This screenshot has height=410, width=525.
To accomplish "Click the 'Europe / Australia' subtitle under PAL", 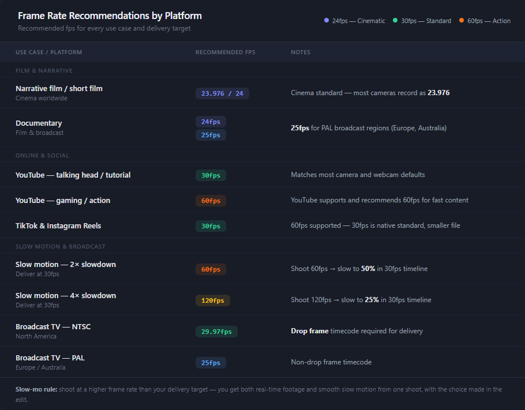I will click(x=40, y=367).
